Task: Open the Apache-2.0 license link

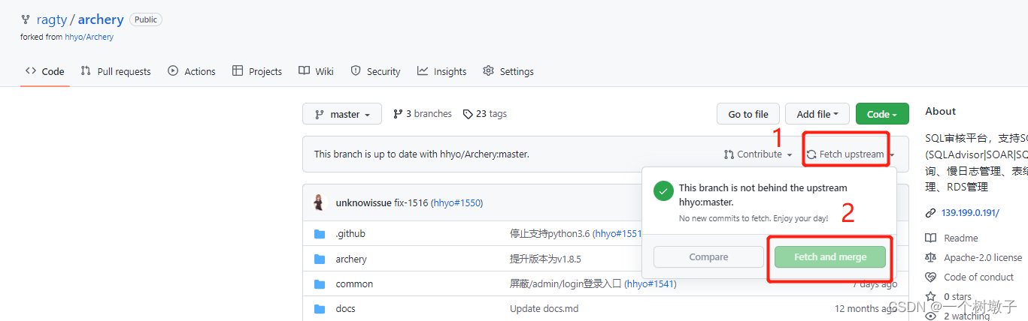Action: click(983, 257)
